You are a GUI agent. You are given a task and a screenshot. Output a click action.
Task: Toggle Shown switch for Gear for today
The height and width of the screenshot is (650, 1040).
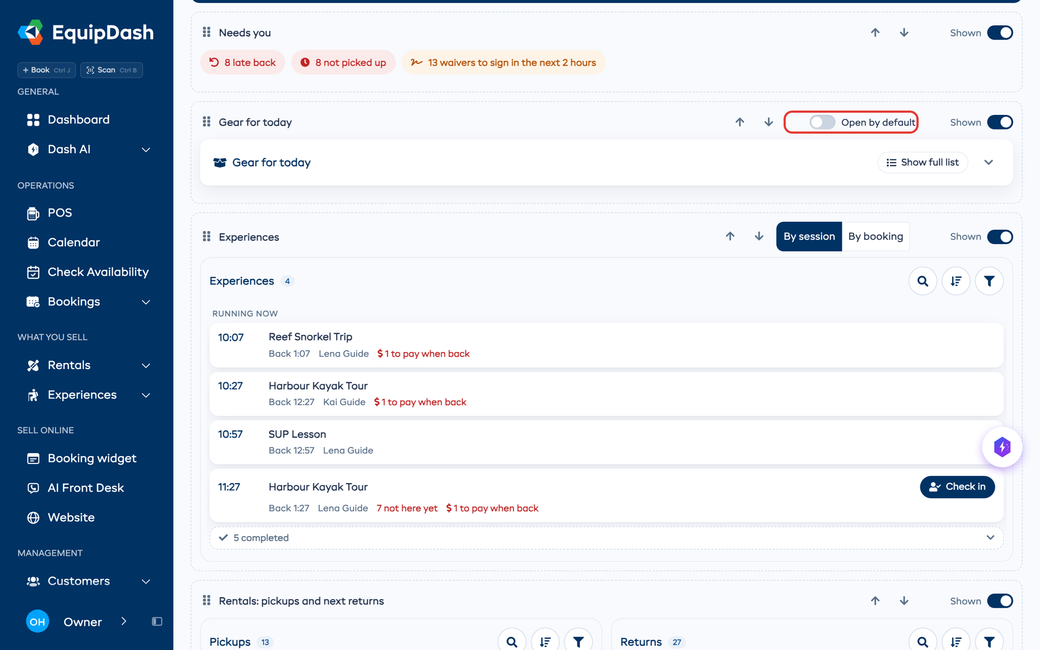[999, 122]
